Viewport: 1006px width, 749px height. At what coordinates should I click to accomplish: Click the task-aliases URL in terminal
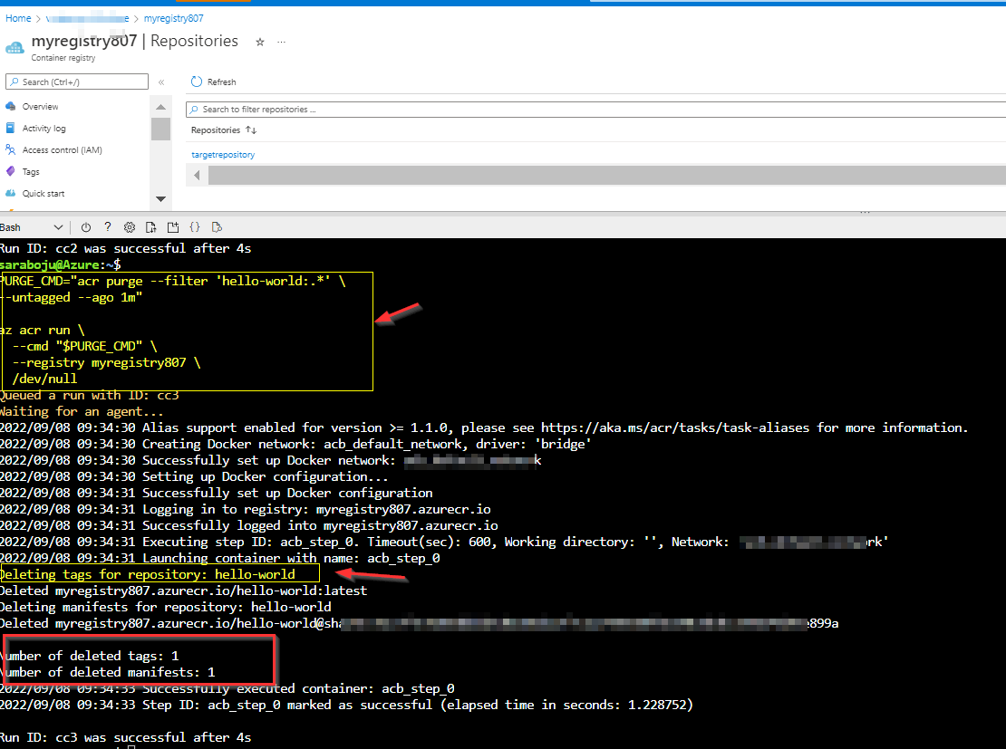point(675,427)
